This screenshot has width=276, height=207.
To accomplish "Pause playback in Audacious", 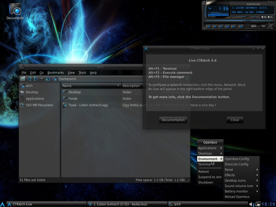I will [x=221, y=26].
